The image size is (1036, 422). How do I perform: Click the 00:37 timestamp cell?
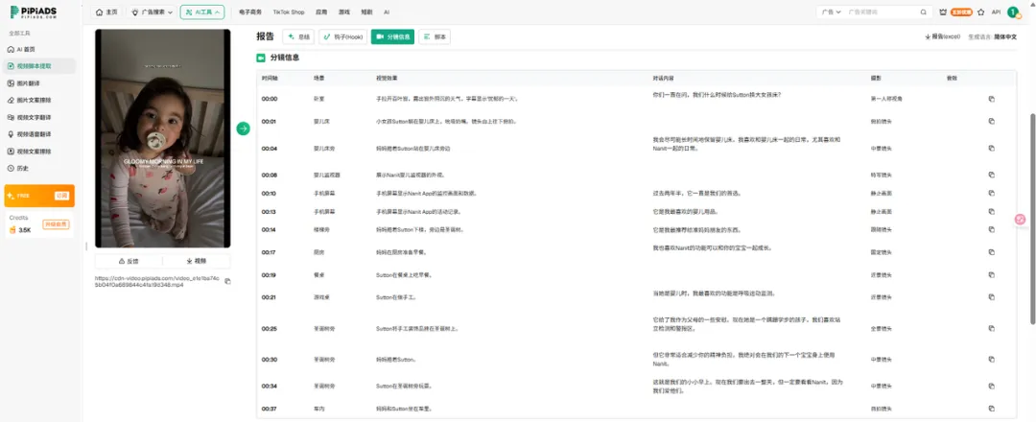[x=269, y=409]
